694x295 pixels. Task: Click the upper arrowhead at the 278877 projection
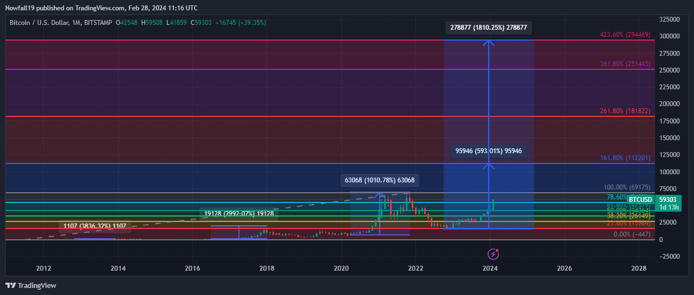[489, 42]
